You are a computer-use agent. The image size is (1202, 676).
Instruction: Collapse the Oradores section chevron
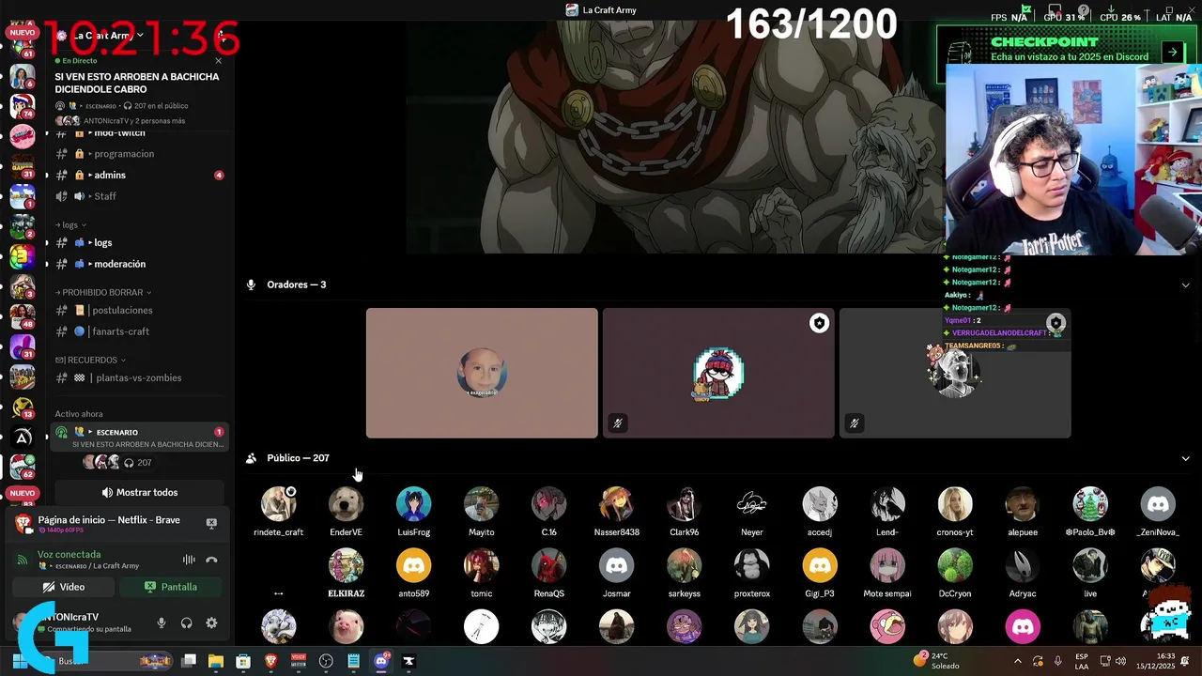1185,285
